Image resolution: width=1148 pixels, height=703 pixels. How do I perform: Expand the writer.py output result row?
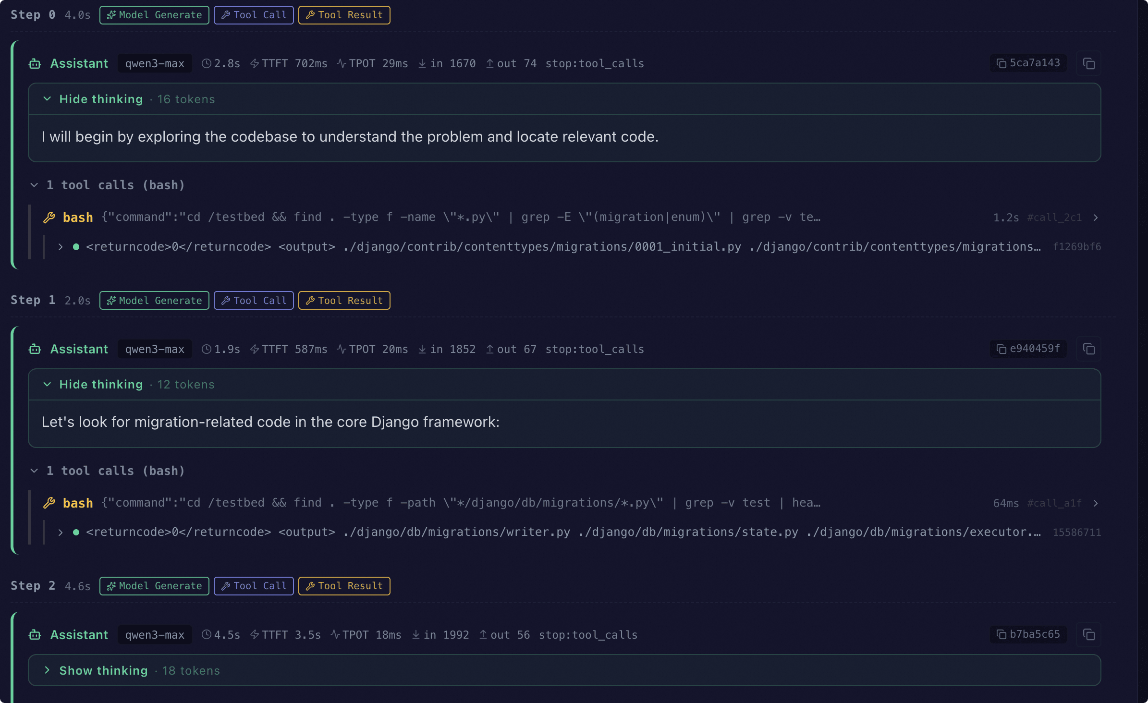(61, 532)
